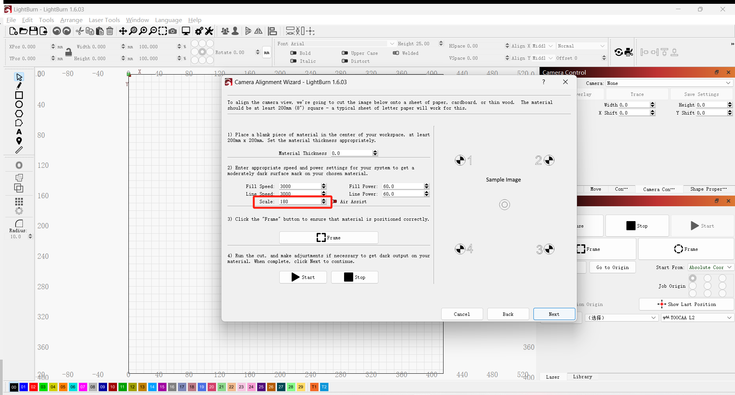Activate the pan/move view icon
735x395 pixels.
[x=123, y=31]
